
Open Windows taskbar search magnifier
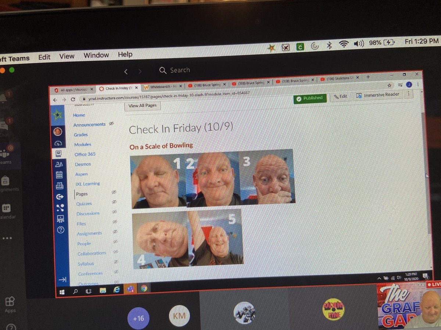coord(75,291)
